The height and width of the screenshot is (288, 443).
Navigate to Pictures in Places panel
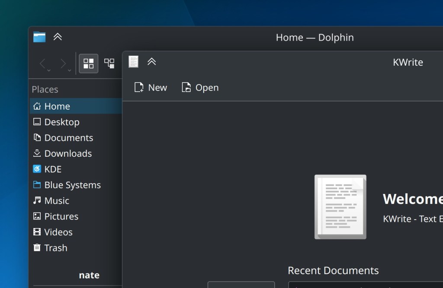[x=61, y=216]
